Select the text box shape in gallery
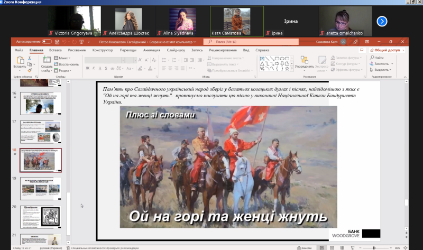 [x=262, y=58]
